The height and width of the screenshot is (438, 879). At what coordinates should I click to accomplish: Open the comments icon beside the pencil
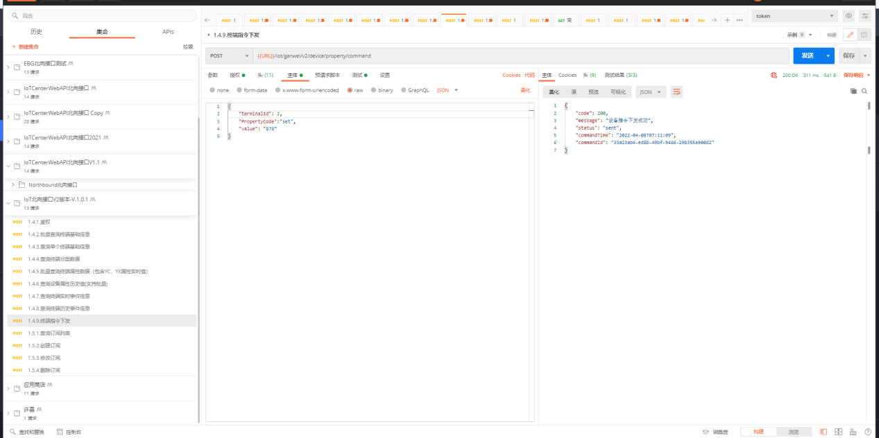pyautogui.click(x=864, y=35)
